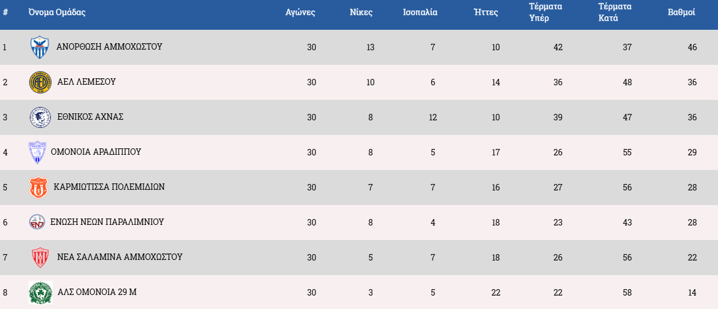Viewport: 718px width, 309px height.
Task: Click the Ήττες column header
Action: (486, 12)
